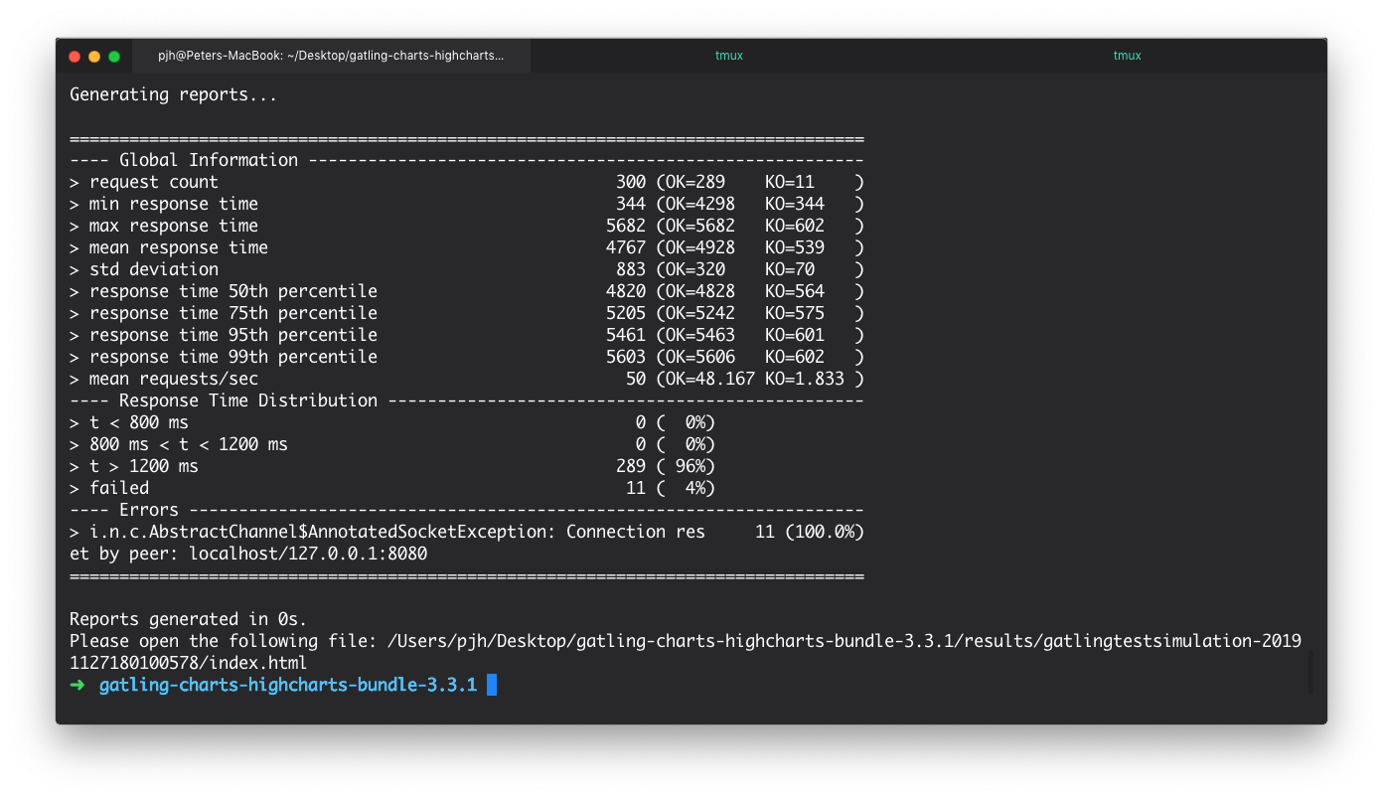Click the '289 ( 96%)' distribution value
This screenshot has height=798, width=1383.
click(x=666, y=466)
